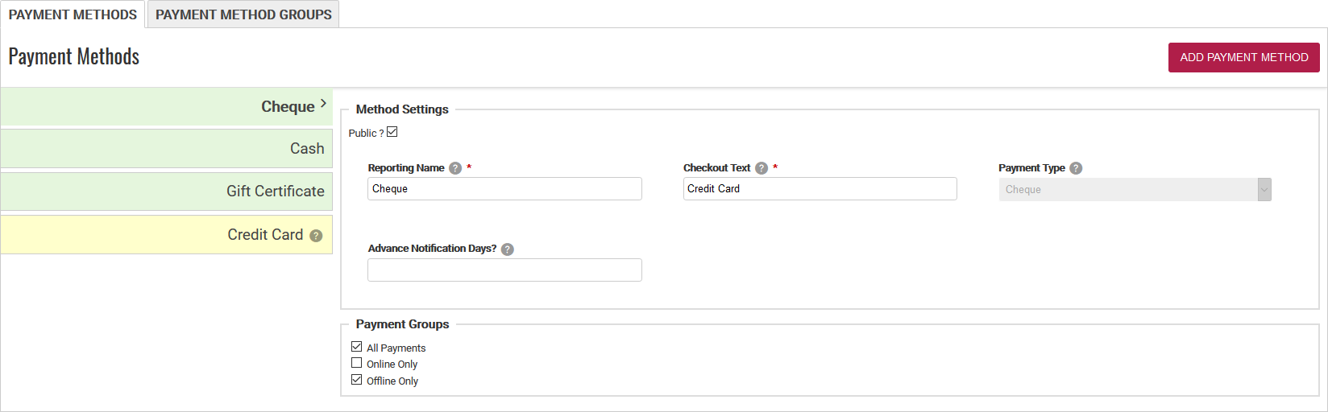
Task: Open Gift Certificate payment method
Action: tap(167, 192)
